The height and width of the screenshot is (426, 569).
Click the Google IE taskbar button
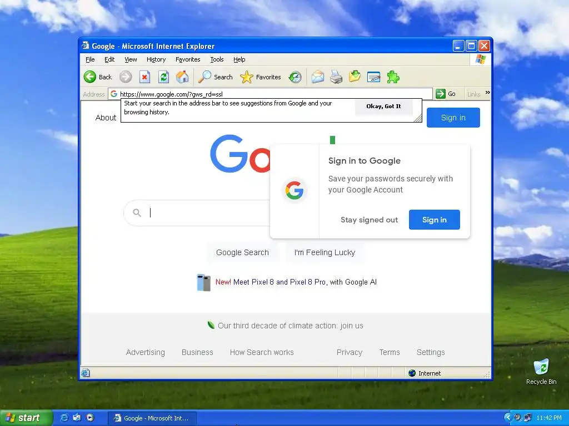coord(152,418)
